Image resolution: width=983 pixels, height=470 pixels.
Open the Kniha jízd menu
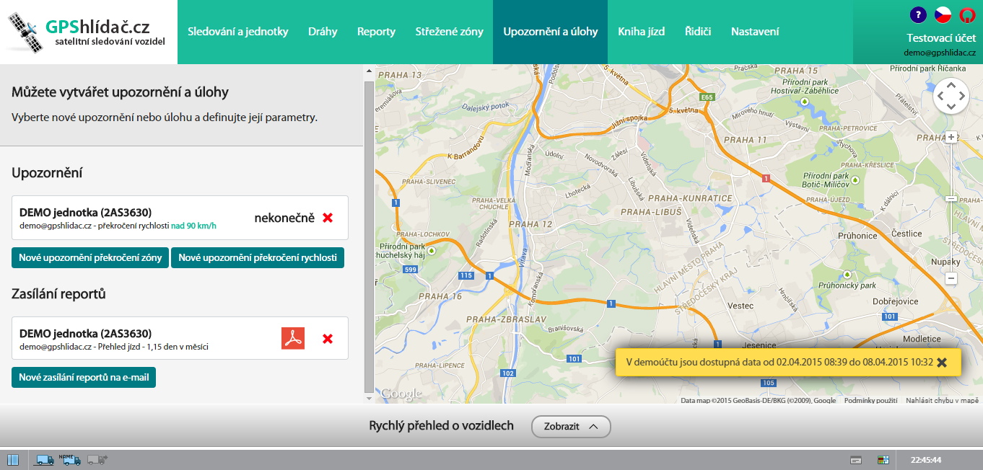(x=641, y=32)
